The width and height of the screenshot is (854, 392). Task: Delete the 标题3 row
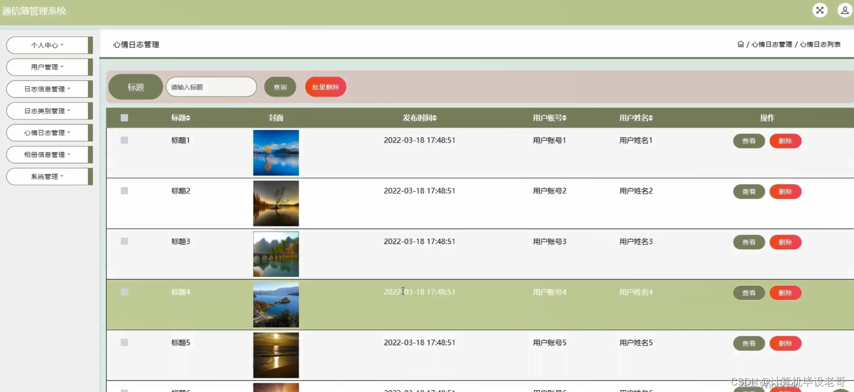[785, 242]
